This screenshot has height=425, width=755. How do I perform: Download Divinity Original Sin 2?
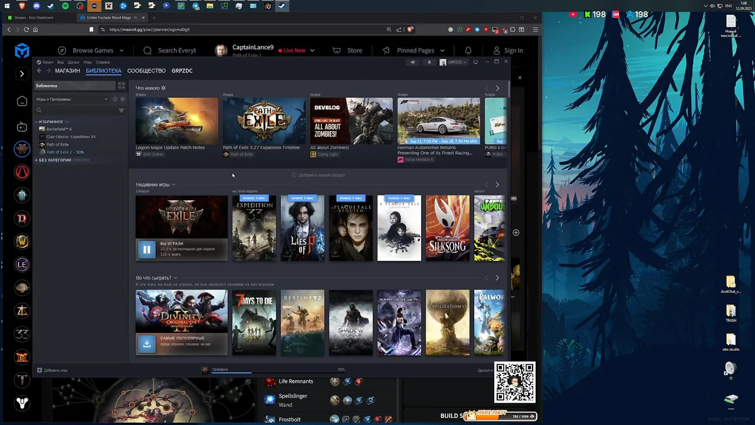click(x=146, y=344)
